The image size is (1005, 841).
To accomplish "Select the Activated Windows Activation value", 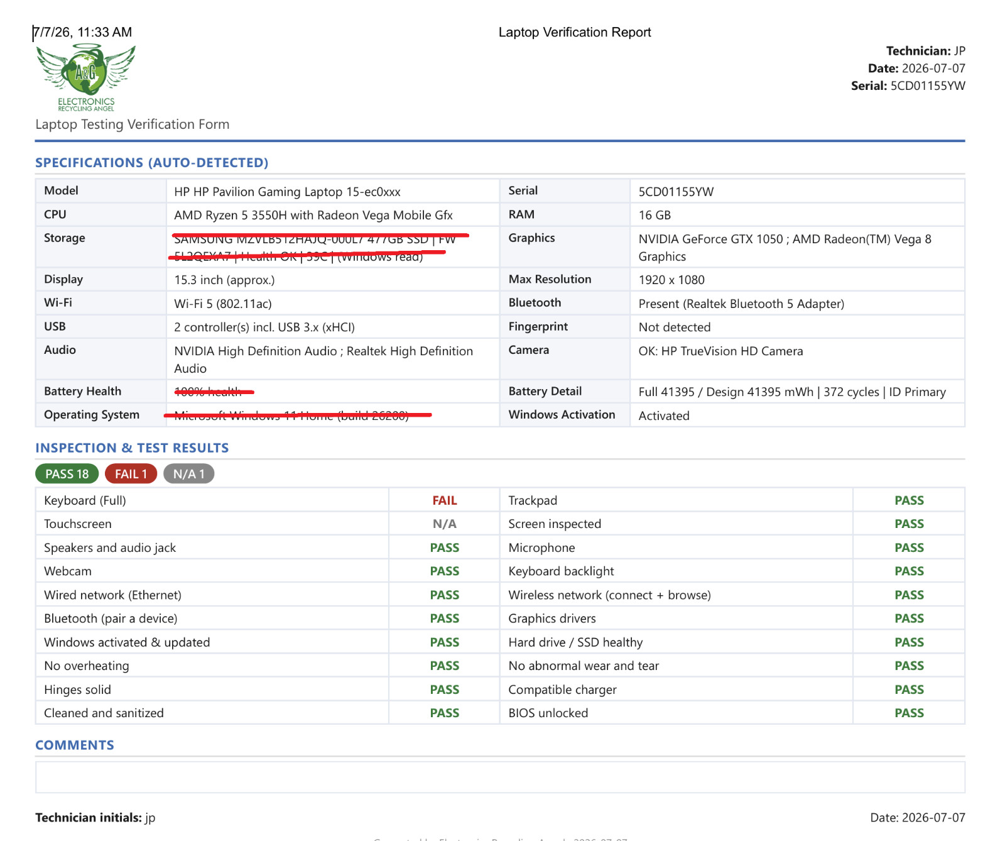I will 664,415.
